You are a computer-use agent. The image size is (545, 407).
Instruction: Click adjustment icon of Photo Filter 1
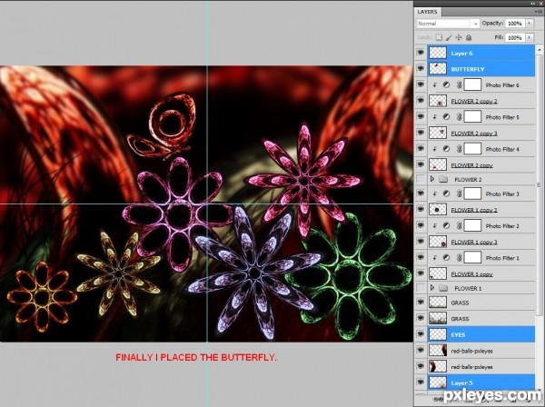tap(447, 257)
